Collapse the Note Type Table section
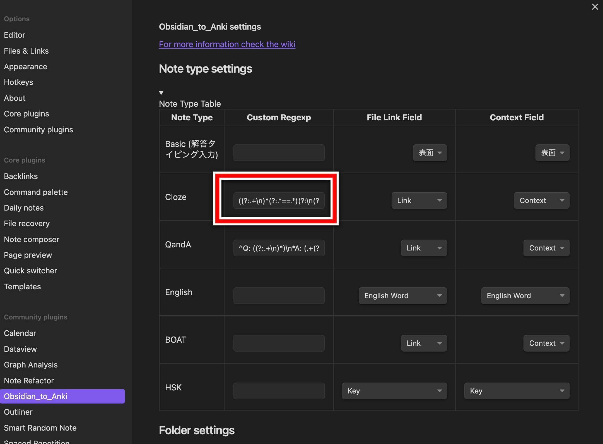 (x=161, y=92)
